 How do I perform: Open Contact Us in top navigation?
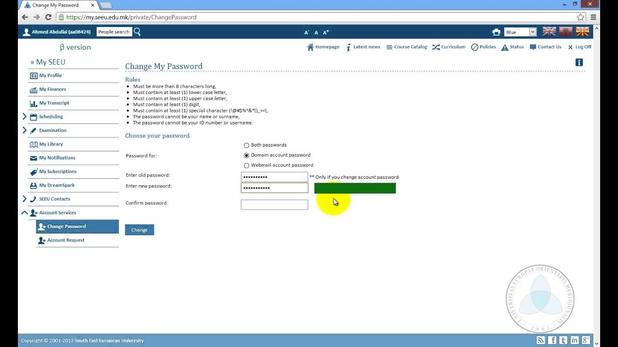tap(546, 47)
